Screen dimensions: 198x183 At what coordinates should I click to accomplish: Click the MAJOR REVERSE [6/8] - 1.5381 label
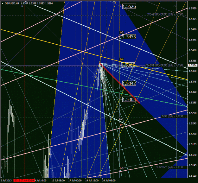point(164,65)
